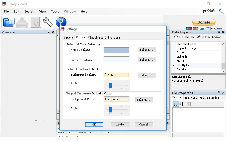Click the Apply button
Screen dimensions: 226x142
tap(120, 124)
